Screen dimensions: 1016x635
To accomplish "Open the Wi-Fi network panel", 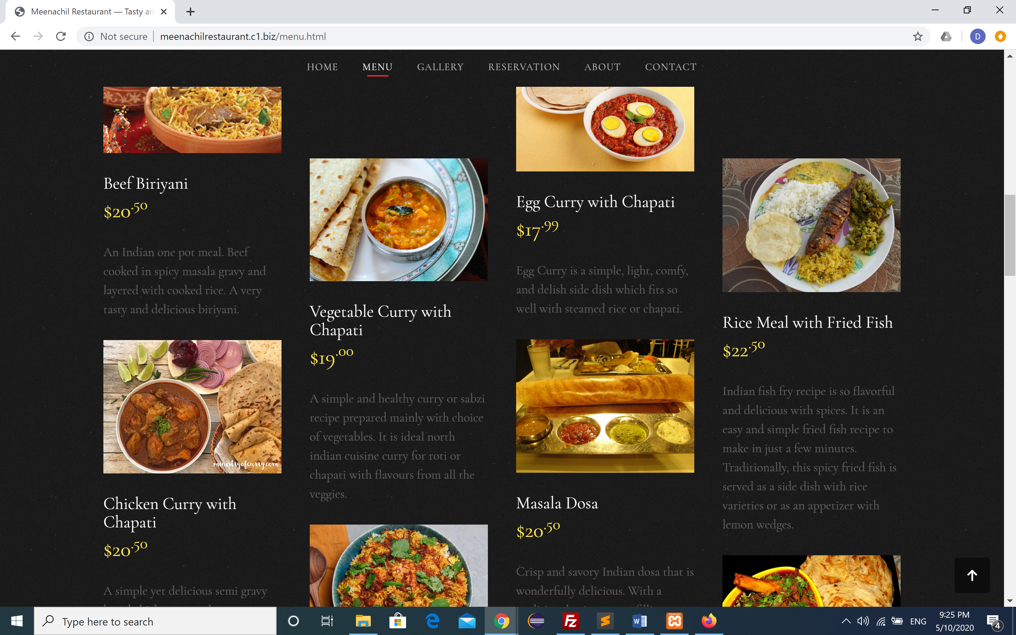I will [881, 621].
